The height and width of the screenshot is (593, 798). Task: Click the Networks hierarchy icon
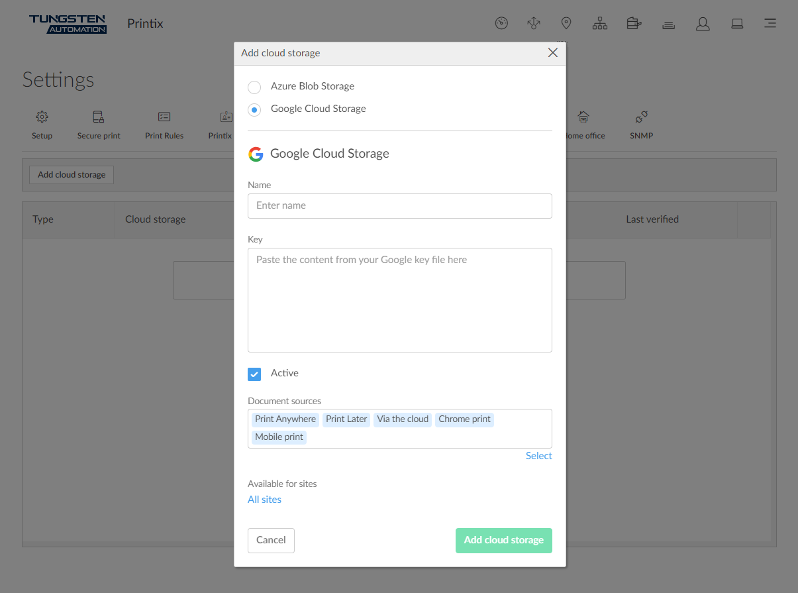(600, 23)
